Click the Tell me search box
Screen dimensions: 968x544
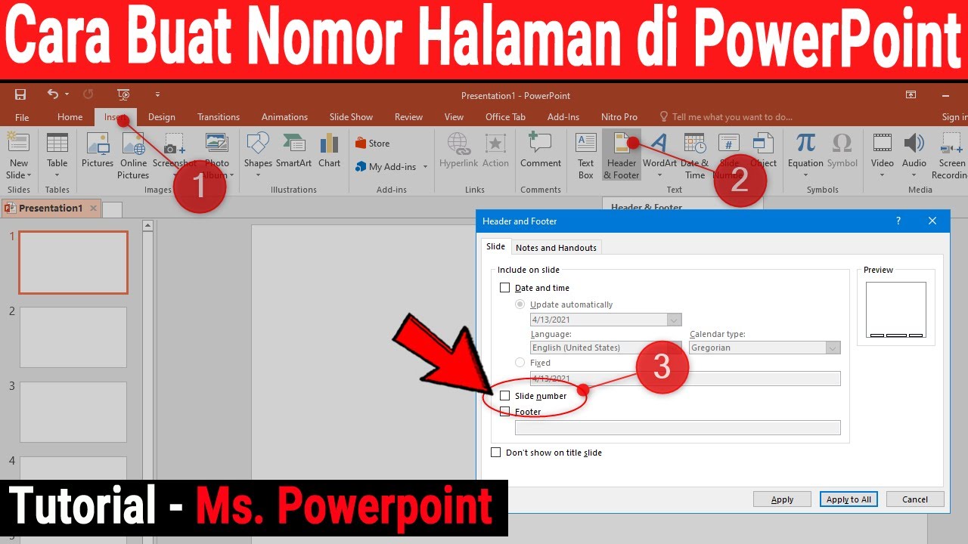[726, 117]
